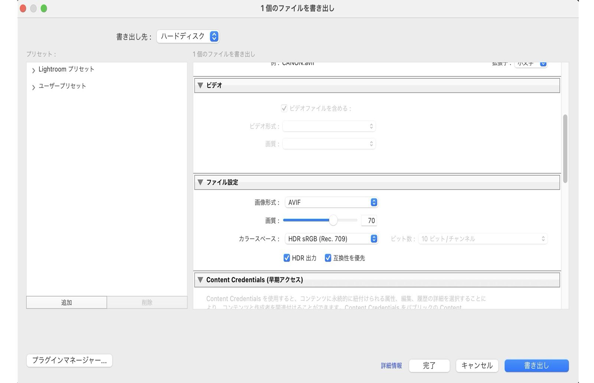Viewport: 594px width, 383px height.
Task: Disable the HDR 出力 checkbox
Action: pyautogui.click(x=286, y=258)
